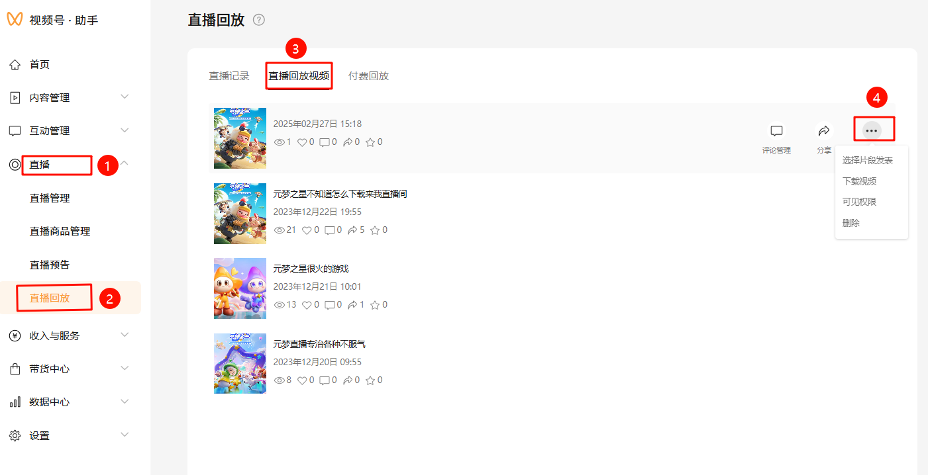Image resolution: width=928 pixels, height=475 pixels.
Task: Collapse the 直播 section chevron
Action: (125, 163)
